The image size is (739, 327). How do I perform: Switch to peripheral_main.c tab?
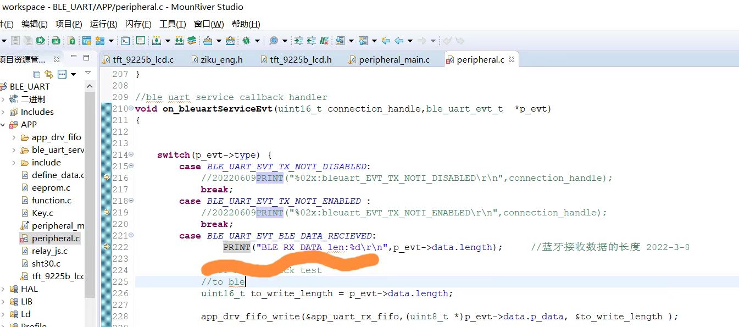(x=393, y=59)
